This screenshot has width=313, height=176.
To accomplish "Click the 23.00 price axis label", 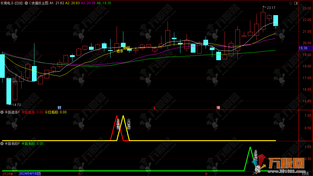I will pos(307,8).
